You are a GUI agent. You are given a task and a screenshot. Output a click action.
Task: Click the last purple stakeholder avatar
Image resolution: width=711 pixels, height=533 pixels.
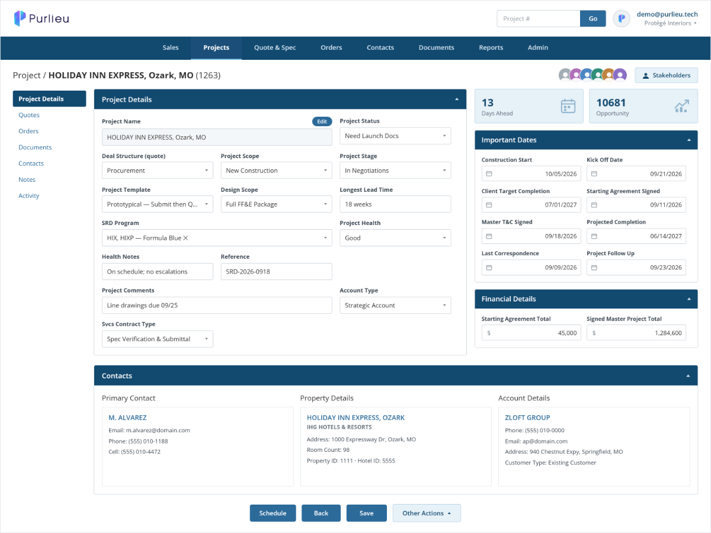(620, 75)
